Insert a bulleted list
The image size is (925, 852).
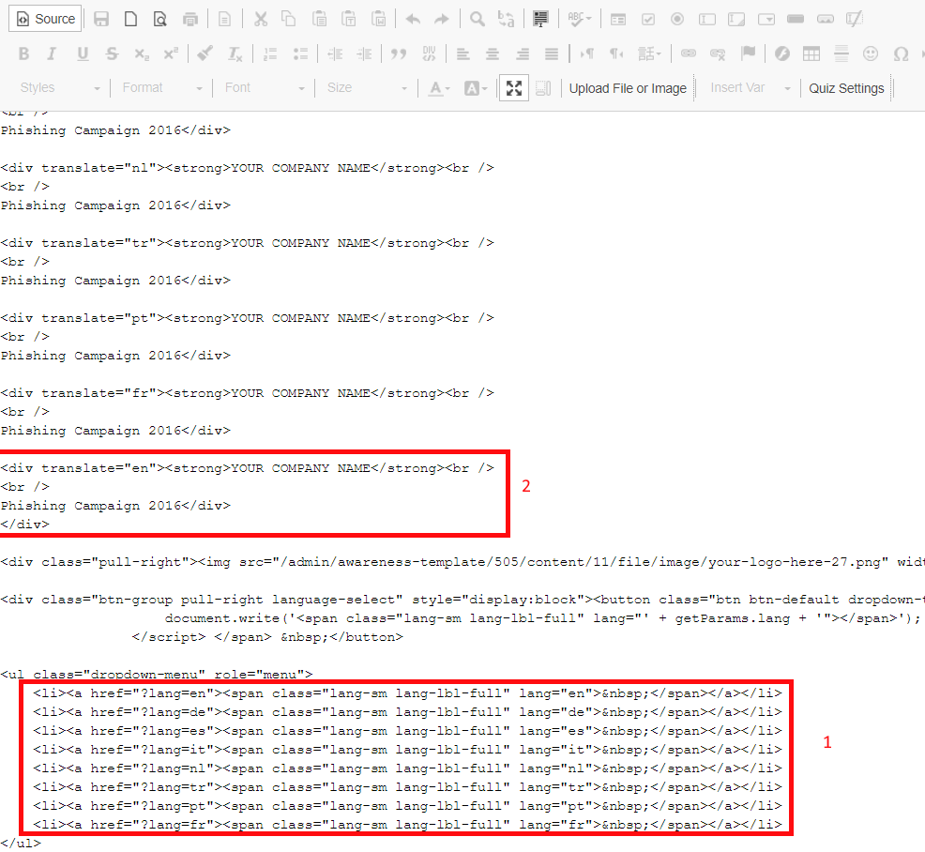[300, 53]
